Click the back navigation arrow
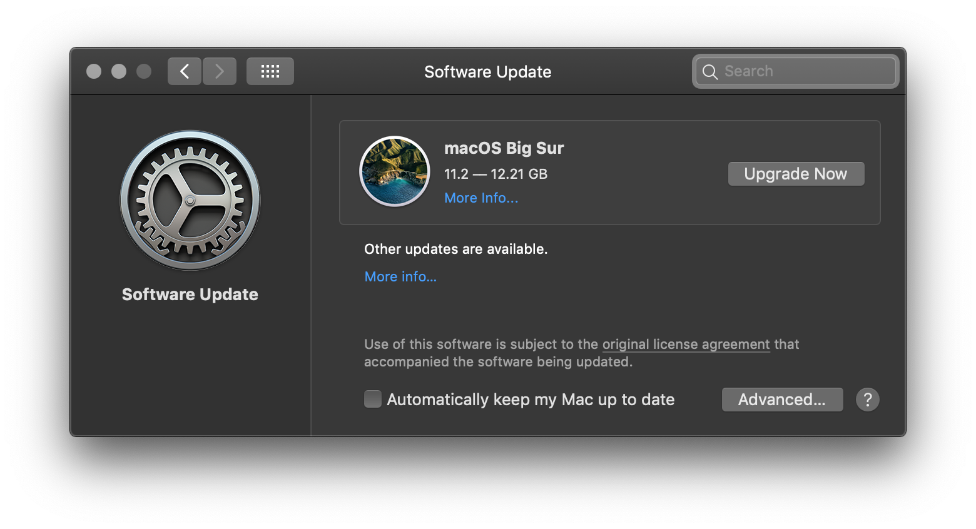This screenshot has height=529, width=976. point(185,71)
